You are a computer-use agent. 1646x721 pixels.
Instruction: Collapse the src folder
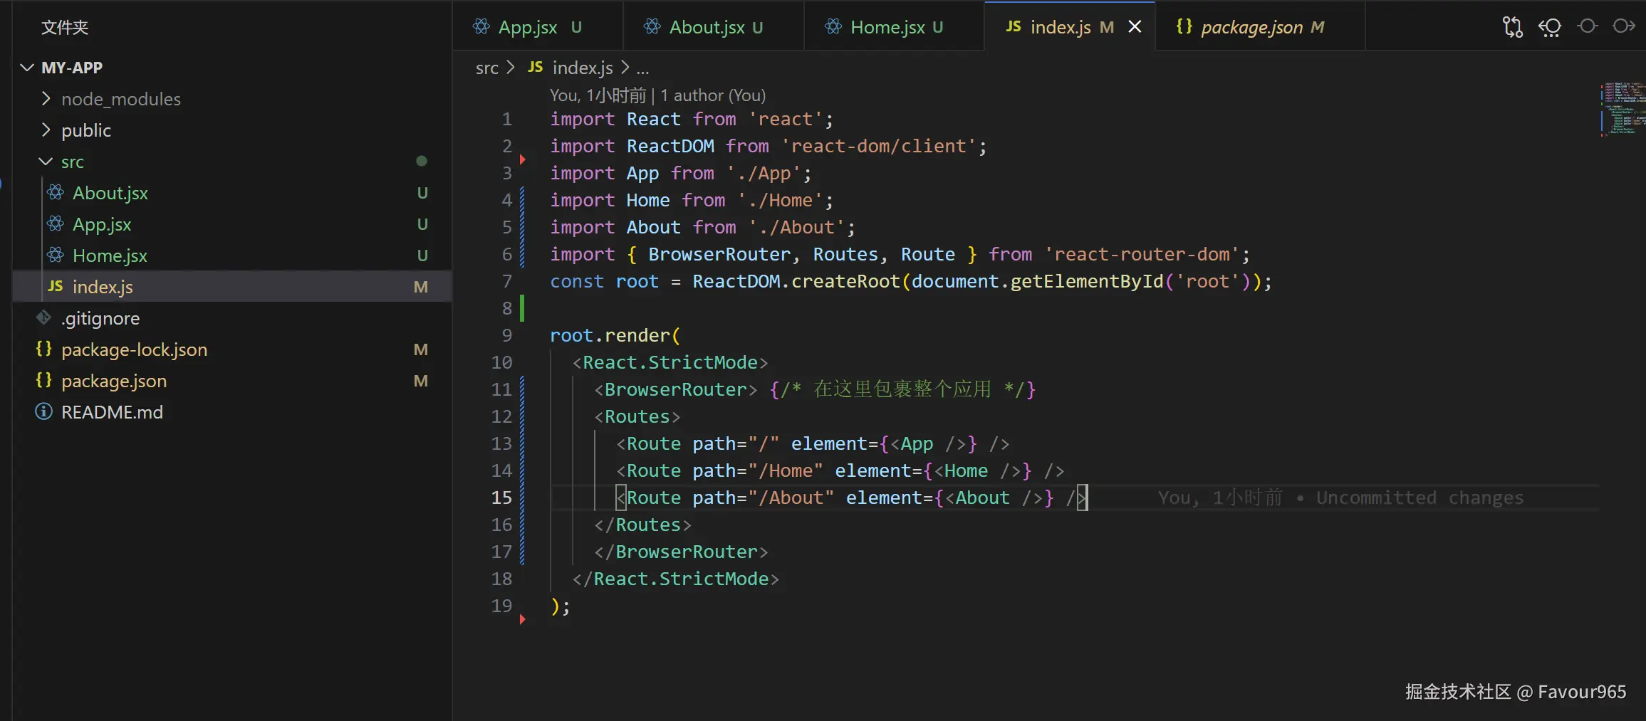coord(46,162)
